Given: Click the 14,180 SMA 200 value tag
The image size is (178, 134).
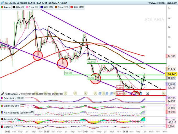Looking at the screenshot, I should point(171,56).
